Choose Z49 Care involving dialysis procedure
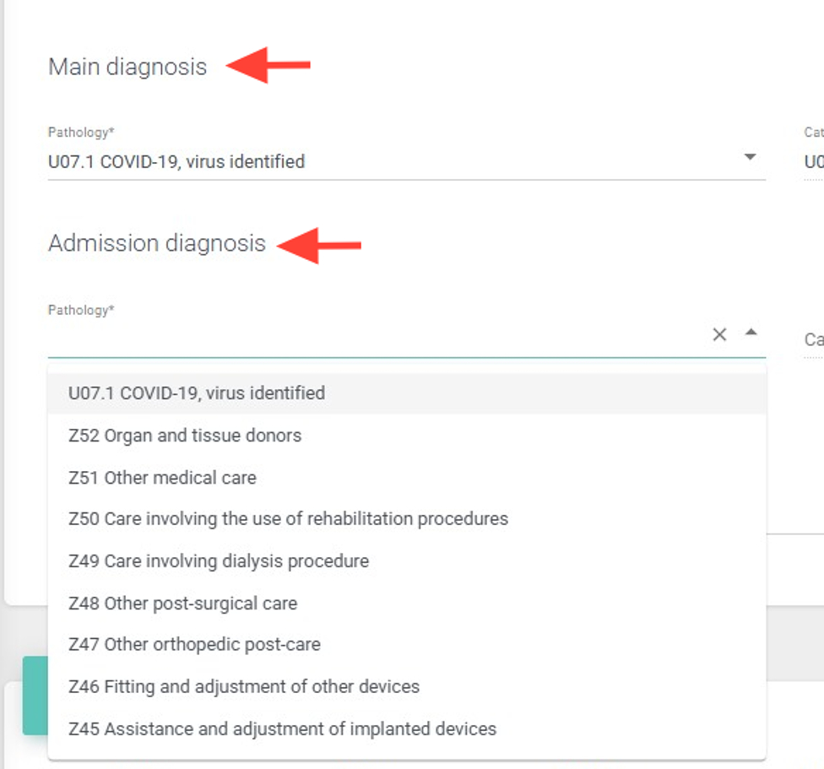 (x=219, y=561)
